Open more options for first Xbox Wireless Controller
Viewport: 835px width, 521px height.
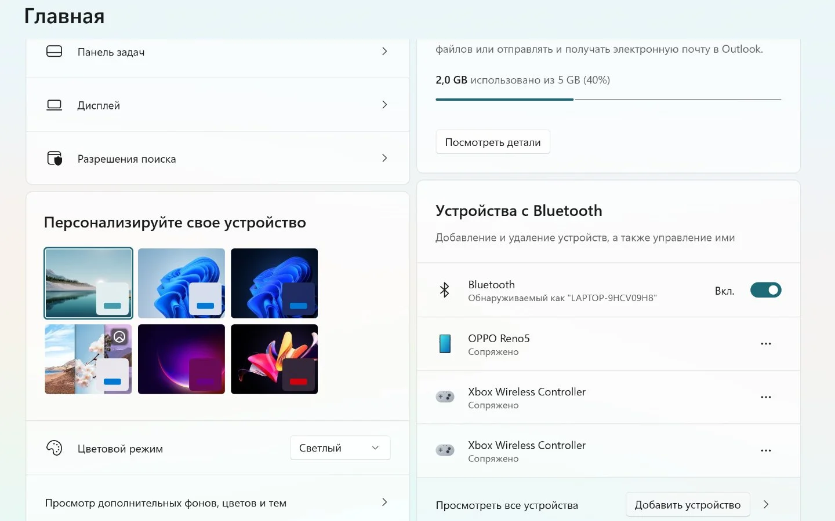pyautogui.click(x=765, y=397)
